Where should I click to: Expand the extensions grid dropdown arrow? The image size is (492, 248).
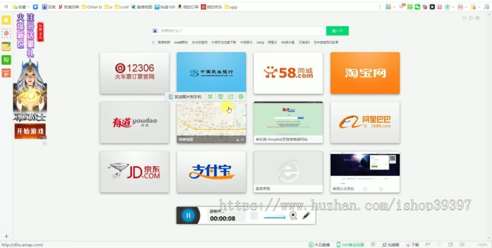click(x=394, y=7)
